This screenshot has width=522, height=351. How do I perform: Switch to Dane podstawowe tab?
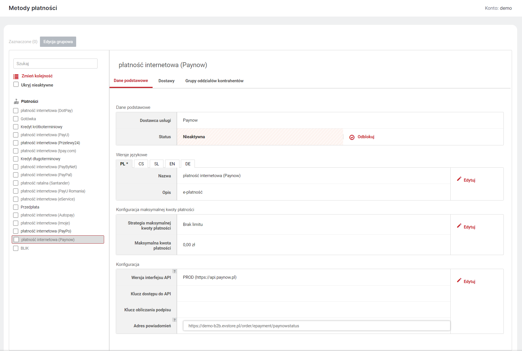coord(131,81)
